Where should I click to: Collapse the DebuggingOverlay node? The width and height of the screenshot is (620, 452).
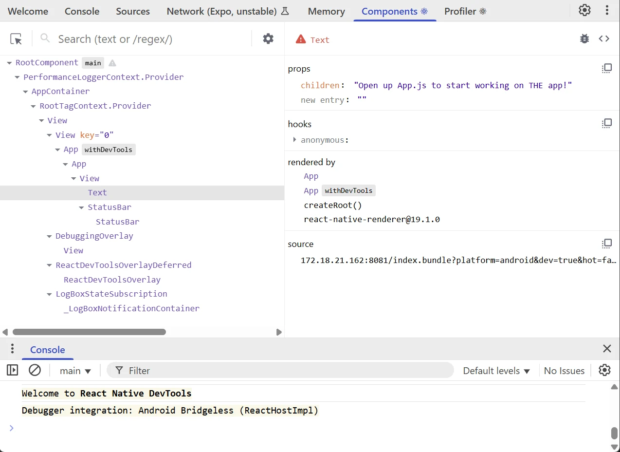(x=49, y=236)
